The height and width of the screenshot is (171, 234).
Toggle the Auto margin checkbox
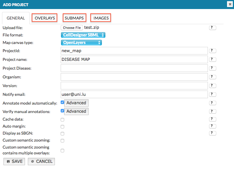62,127
